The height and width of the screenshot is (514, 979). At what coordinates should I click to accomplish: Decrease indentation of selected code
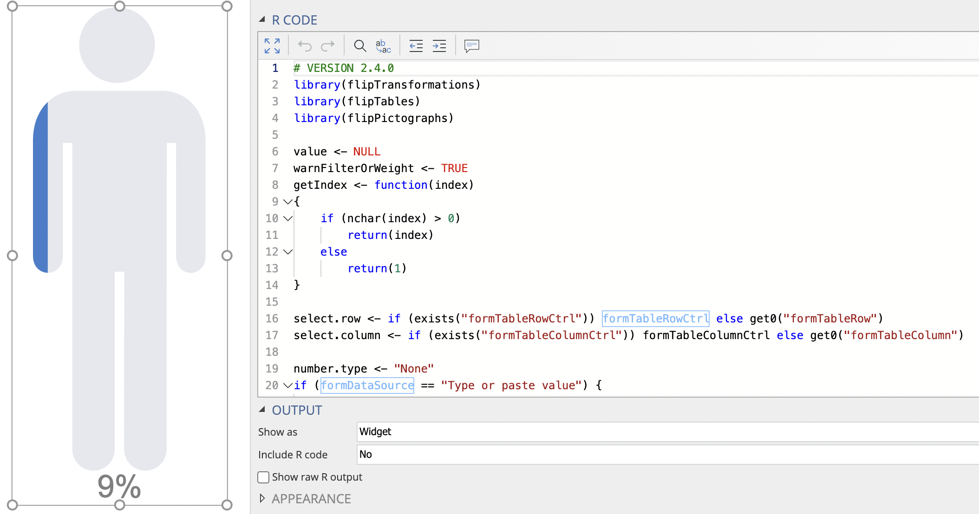tap(416, 45)
